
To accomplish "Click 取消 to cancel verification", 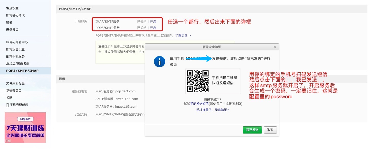I will pos(270,130).
